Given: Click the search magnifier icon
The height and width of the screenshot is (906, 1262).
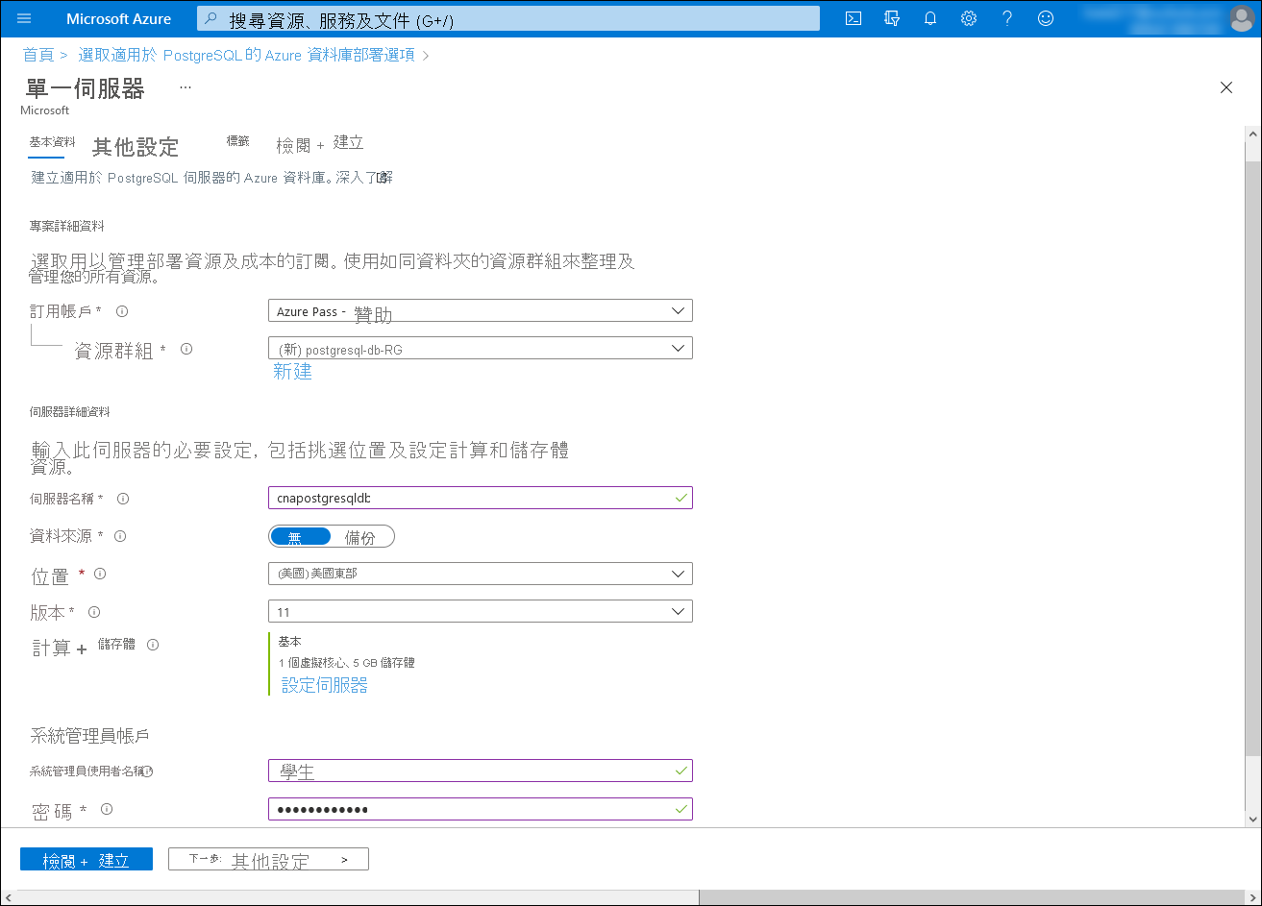Looking at the screenshot, I should 212,18.
